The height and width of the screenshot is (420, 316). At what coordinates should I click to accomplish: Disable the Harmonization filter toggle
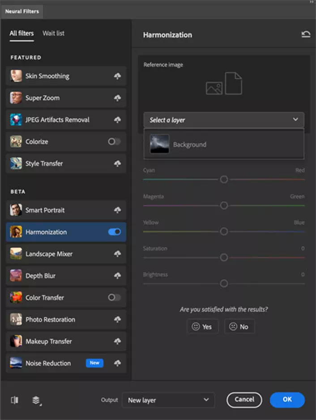[x=114, y=231]
